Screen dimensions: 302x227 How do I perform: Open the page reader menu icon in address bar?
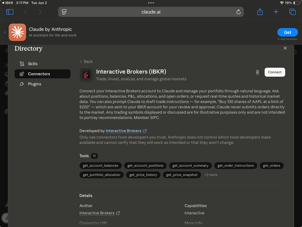pos(64,12)
